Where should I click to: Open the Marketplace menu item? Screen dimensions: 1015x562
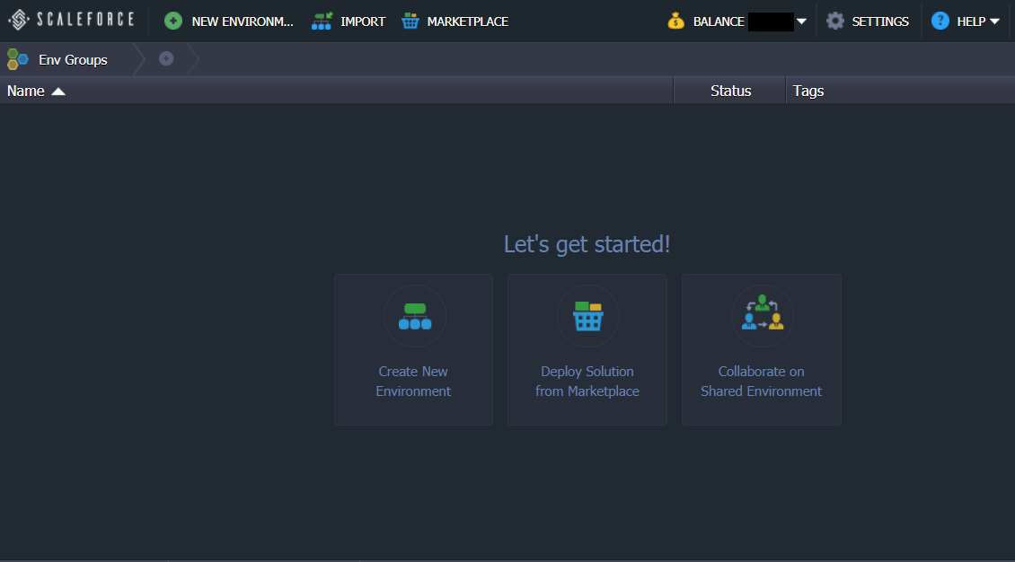tap(467, 22)
